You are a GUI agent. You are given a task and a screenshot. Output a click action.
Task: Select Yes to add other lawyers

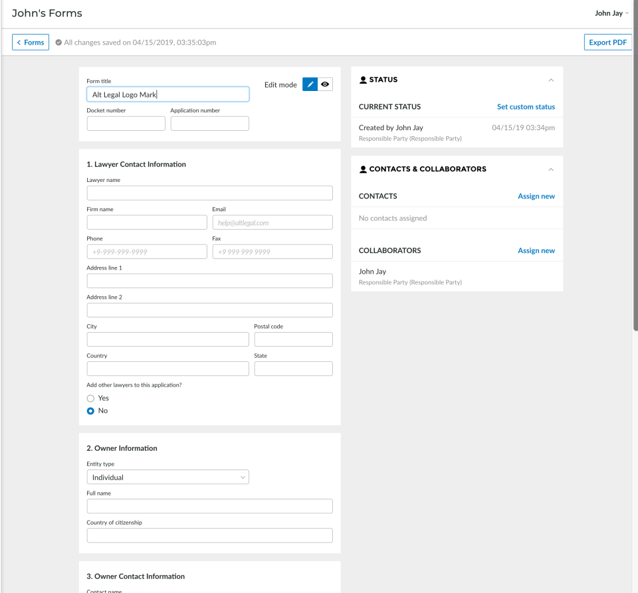pyautogui.click(x=91, y=398)
